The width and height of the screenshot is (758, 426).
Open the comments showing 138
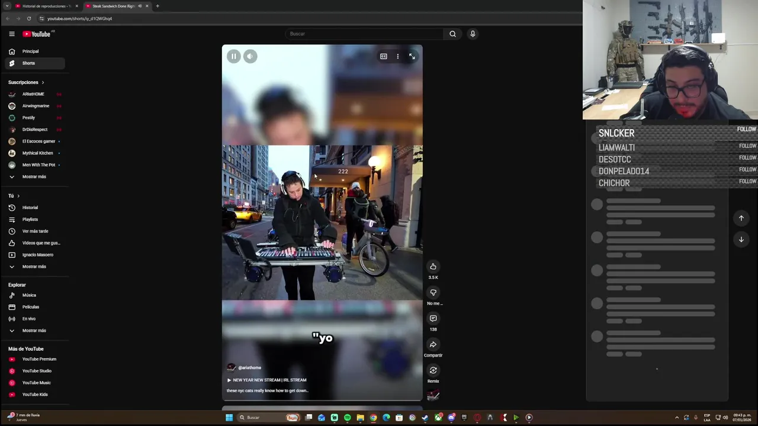[x=433, y=318]
